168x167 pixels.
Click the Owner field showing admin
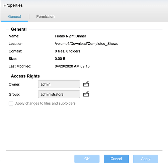[59, 84]
